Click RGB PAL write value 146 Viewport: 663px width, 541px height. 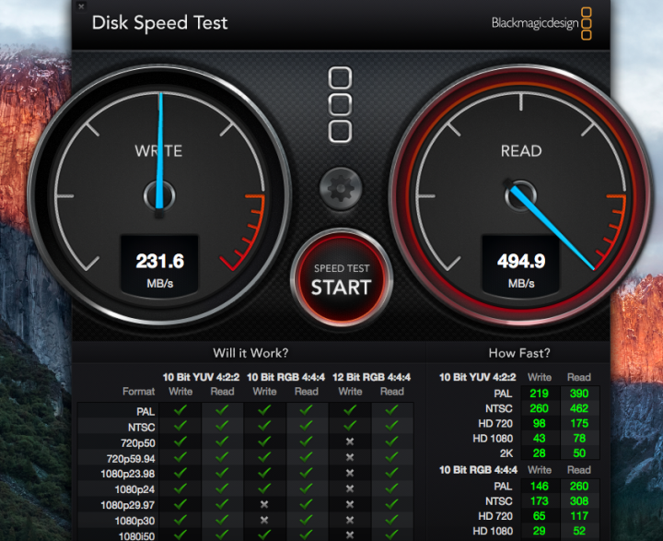click(539, 487)
